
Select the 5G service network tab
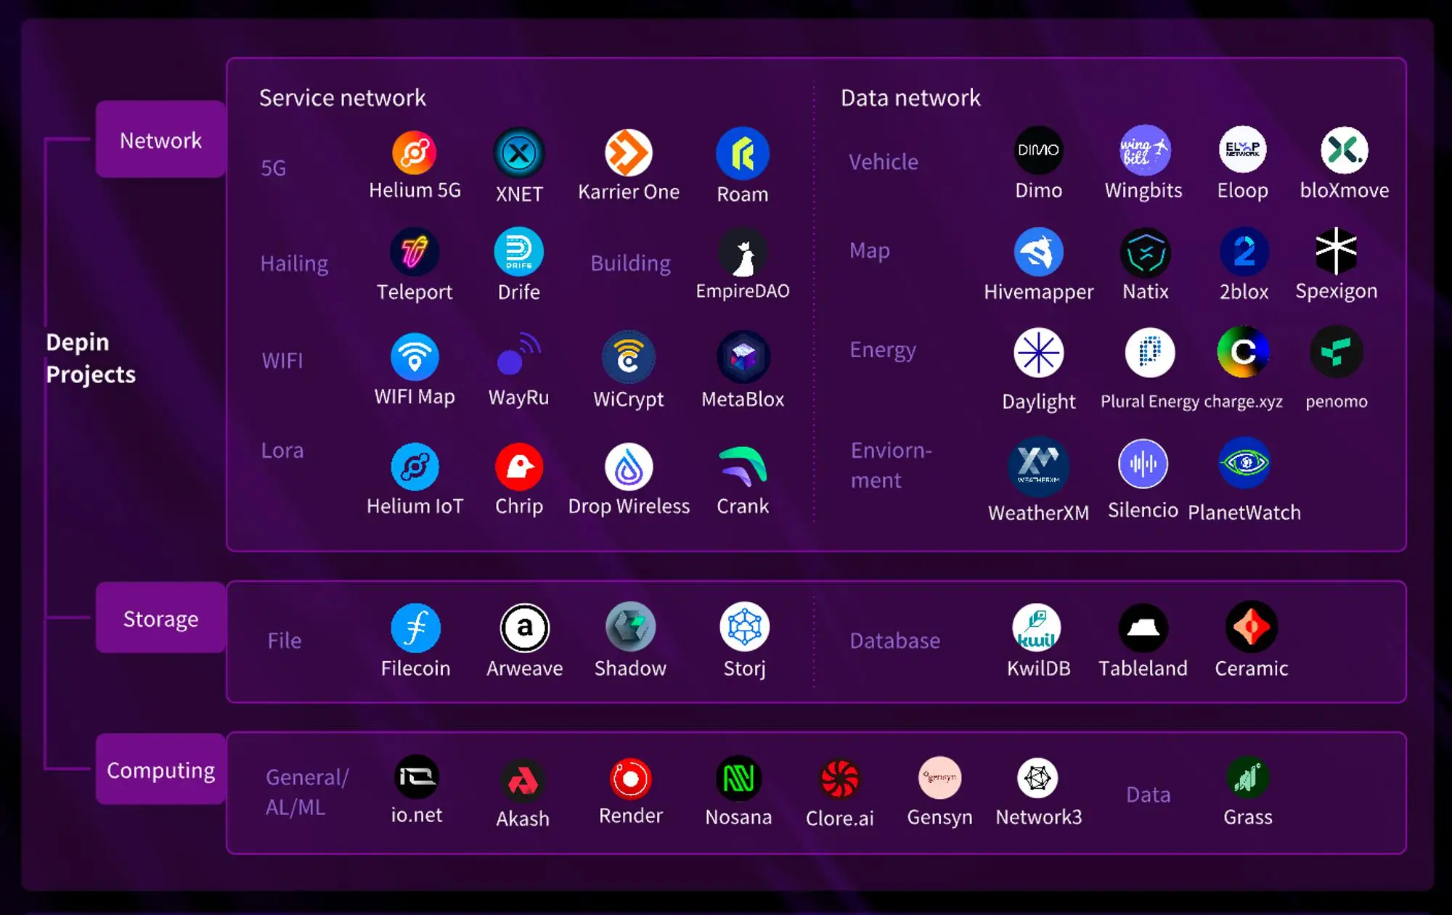point(271,167)
